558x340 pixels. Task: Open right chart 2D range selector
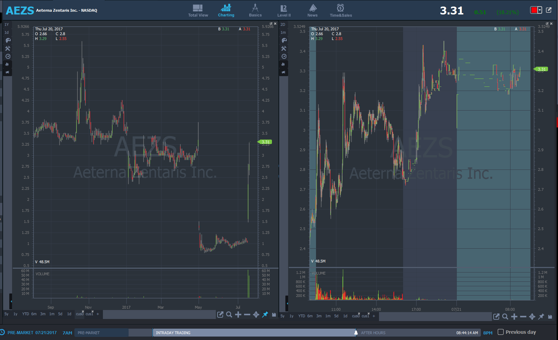click(283, 24)
